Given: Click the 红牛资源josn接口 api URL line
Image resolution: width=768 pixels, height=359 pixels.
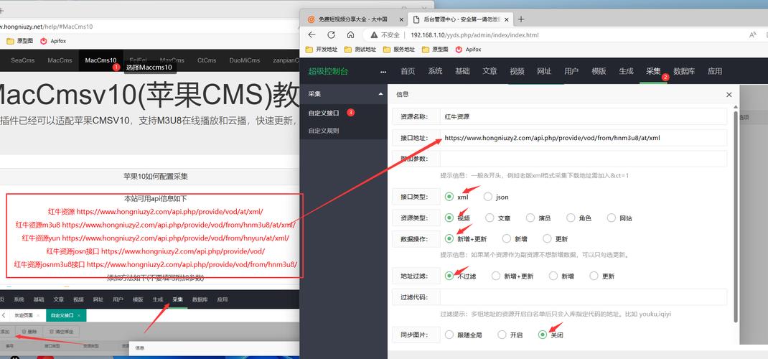Looking at the screenshot, I should point(155,251).
